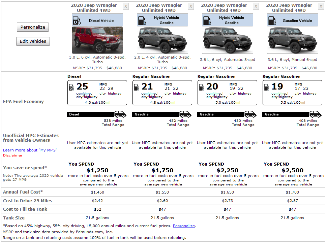Click the $2,500 spend amount
This screenshot has height=243, width=327.
(x=293, y=170)
